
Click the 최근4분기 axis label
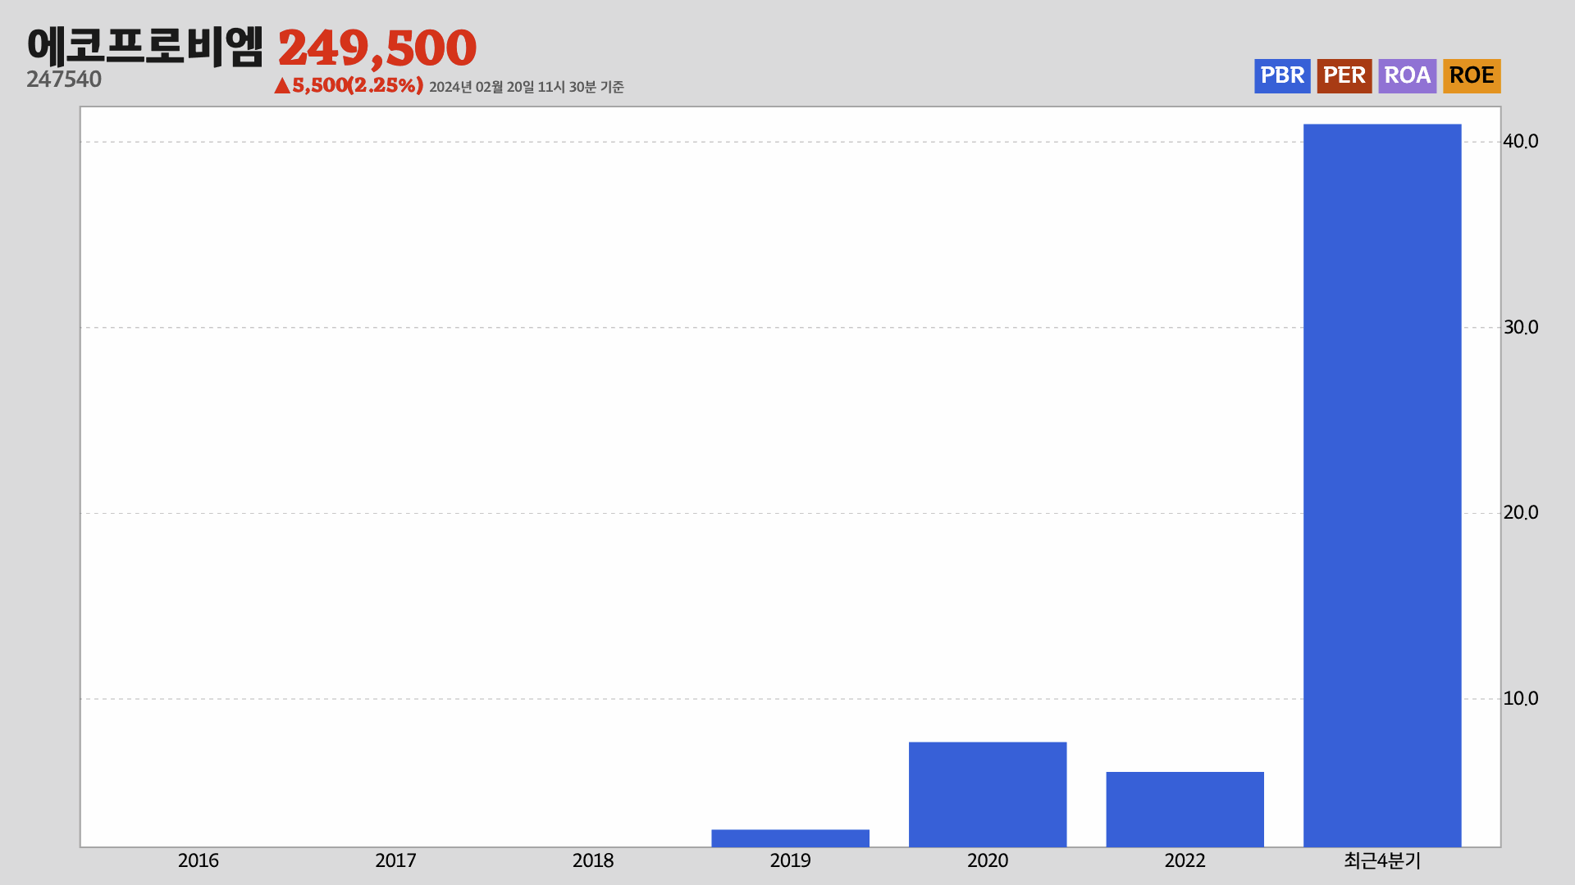tap(1382, 860)
